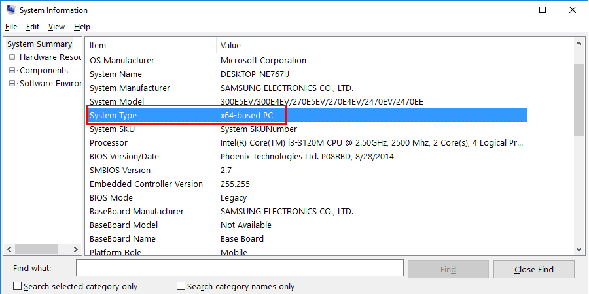Select the BIOS Version/Date row
Screen dimensions: 589x294
pyautogui.click(x=306, y=156)
